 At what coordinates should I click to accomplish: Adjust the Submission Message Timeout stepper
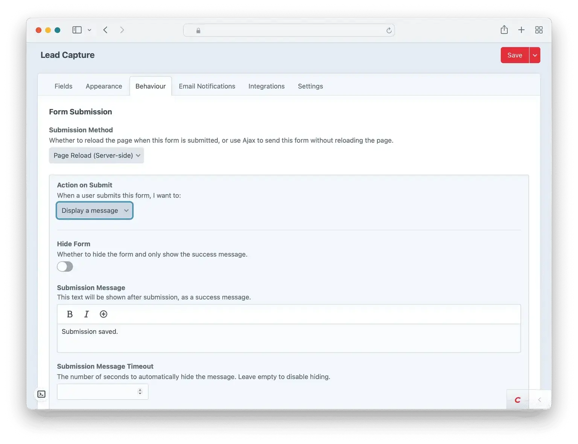tap(140, 391)
